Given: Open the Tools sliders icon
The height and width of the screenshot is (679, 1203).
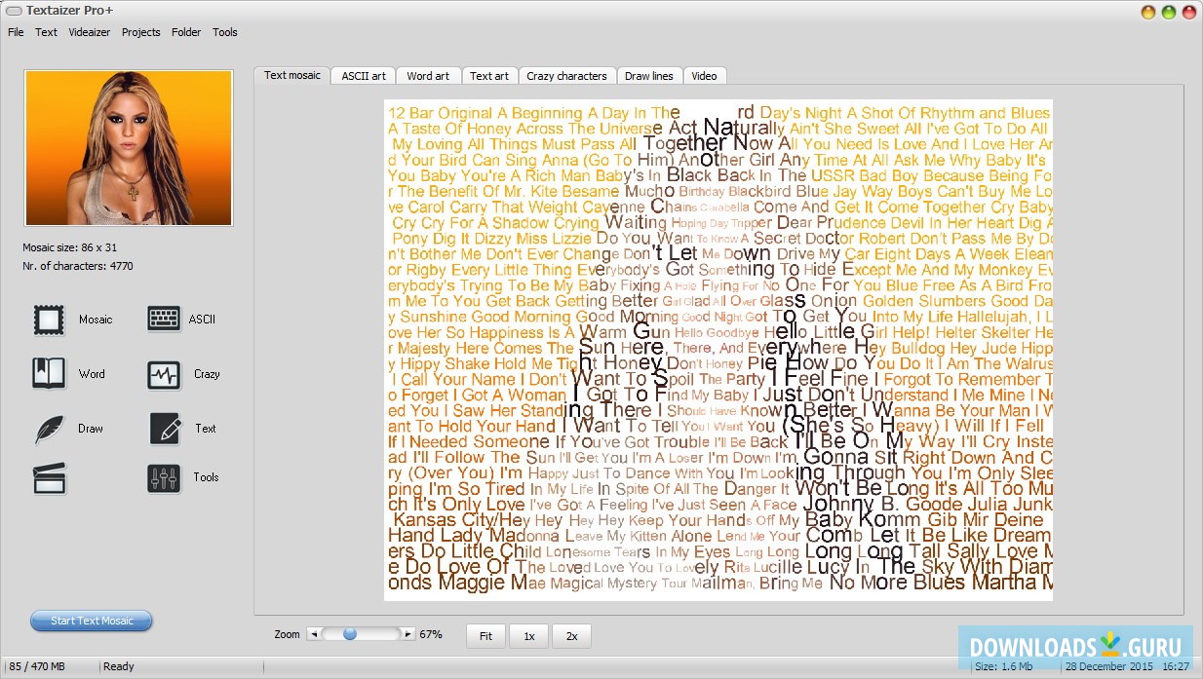Looking at the screenshot, I should pos(164,477).
